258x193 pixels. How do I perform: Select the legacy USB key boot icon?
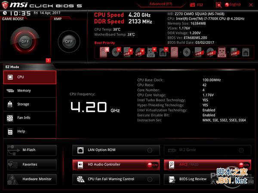point(222,52)
